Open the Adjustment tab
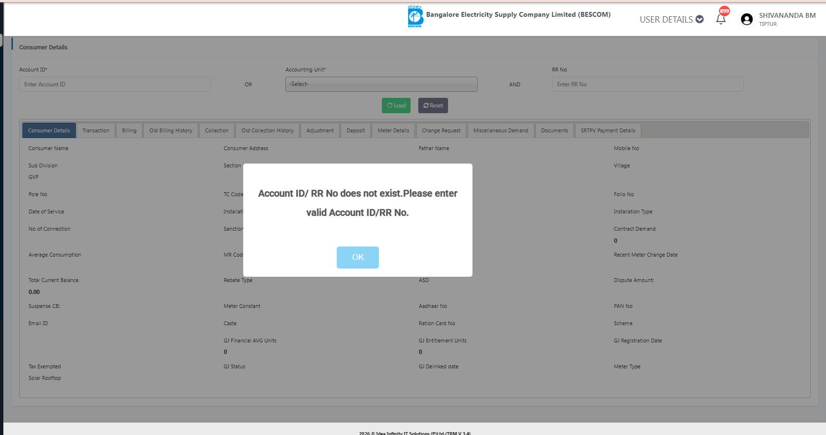The height and width of the screenshot is (435, 826). pos(320,130)
